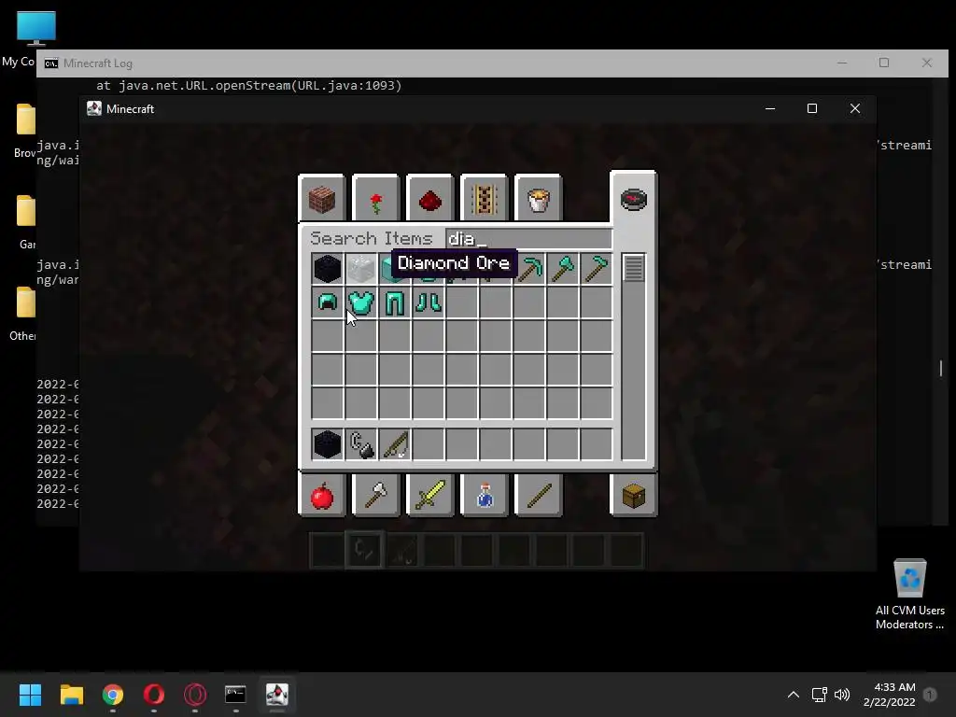The image size is (956, 717).
Task: Open the Windows Start menu
Action: click(30, 695)
